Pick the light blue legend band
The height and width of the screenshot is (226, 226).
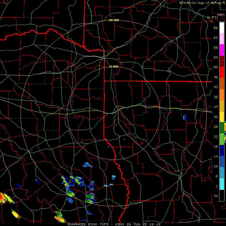[x=222, y=173]
